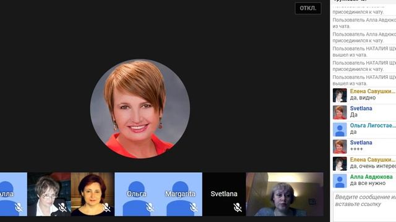
Task: Click muted mic icon on Svetlana tile
Action: click(x=238, y=207)
